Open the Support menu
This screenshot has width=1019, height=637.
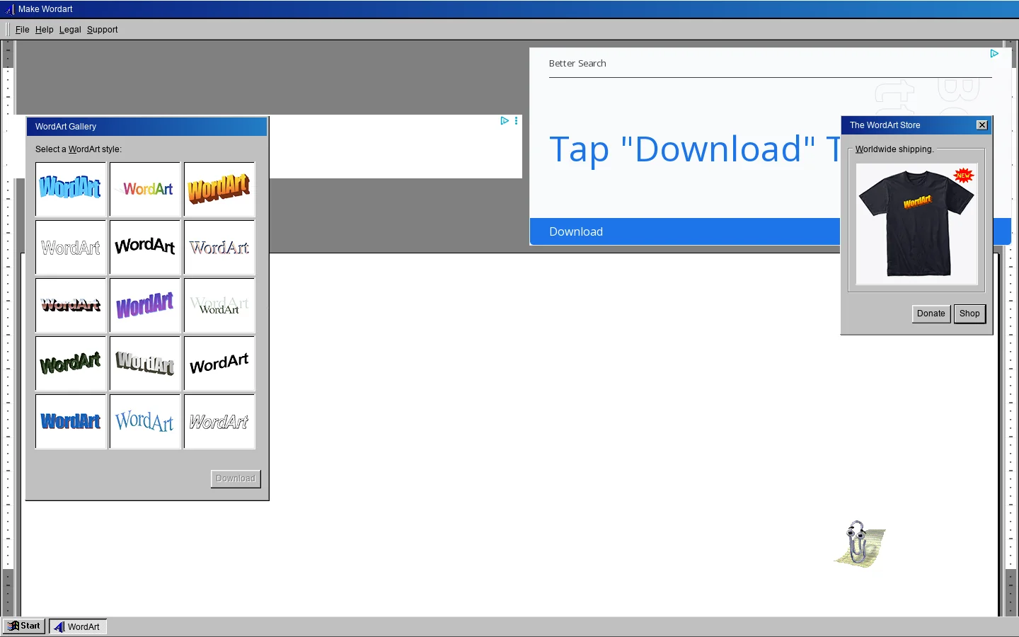pyautogui.click(x=103, y=30)
